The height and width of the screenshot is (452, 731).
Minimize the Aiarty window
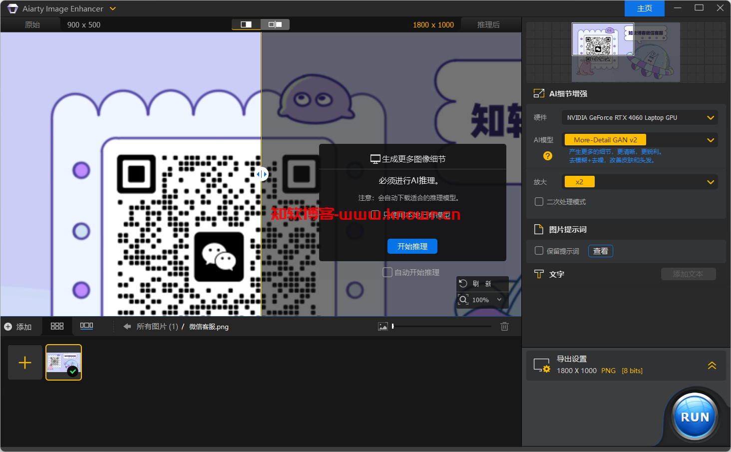click(x=678, y=8)
